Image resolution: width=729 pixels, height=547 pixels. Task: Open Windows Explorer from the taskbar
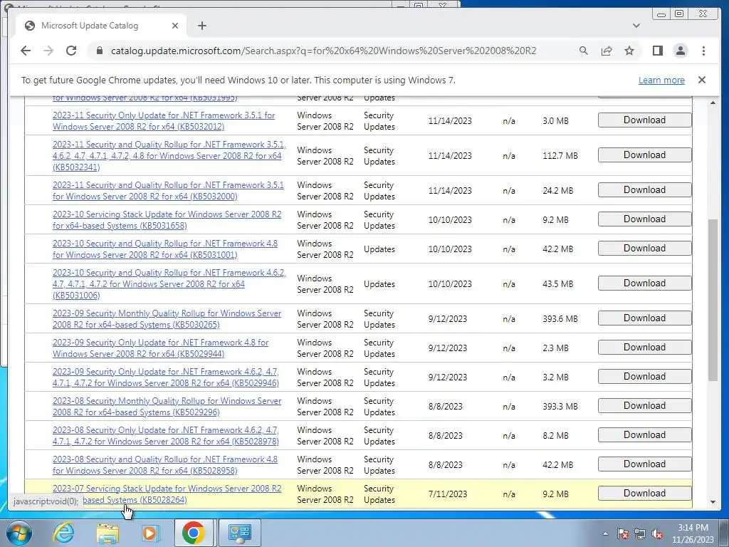coord(107,533)
